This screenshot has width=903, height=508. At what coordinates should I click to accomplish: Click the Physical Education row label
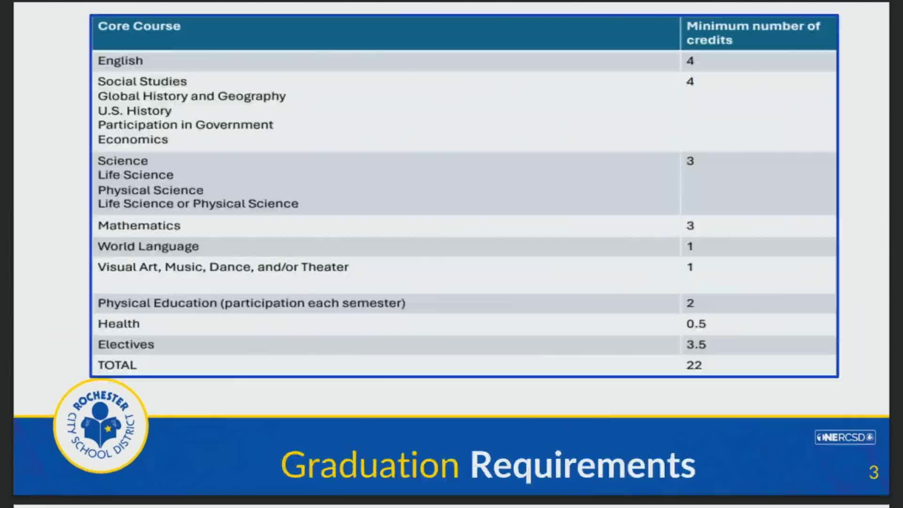tap(251, 303)
